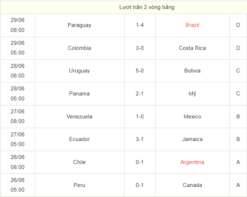Select the Venezuela team name
This screenshot has width=247, height=197.
(79, 117)
